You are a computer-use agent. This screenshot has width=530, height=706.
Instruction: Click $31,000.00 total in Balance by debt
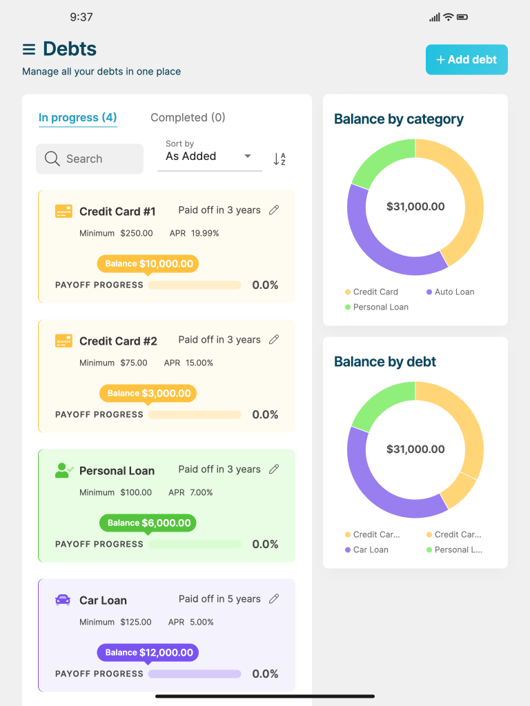[x=415, y=450]
